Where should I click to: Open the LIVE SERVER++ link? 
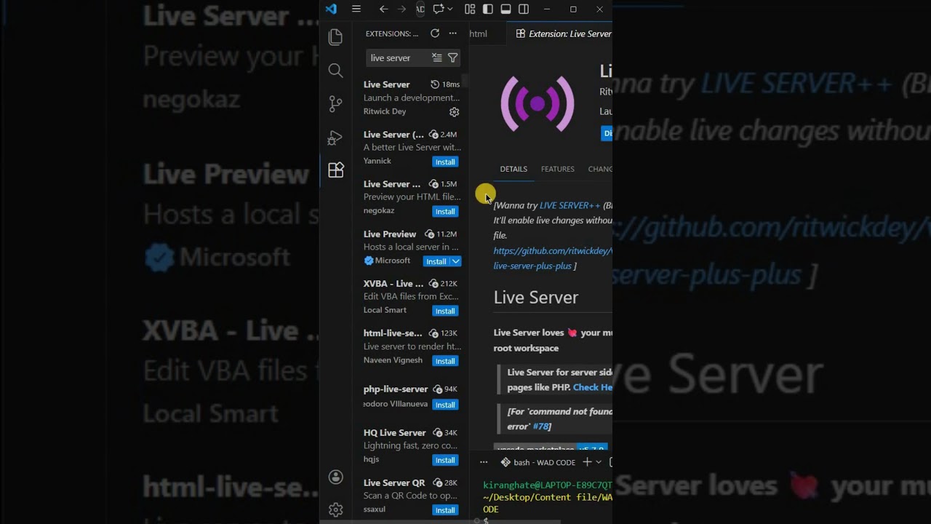pyautogui.click(x=570, y=206)
